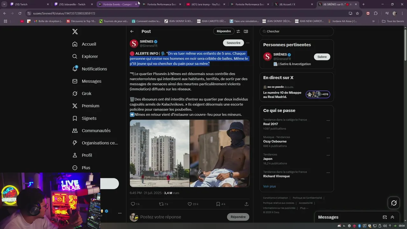Open Politique de Confidentialité footer link
Viewport: 407px width, 229px height.
pyautogui.click(x=307, y=198)
